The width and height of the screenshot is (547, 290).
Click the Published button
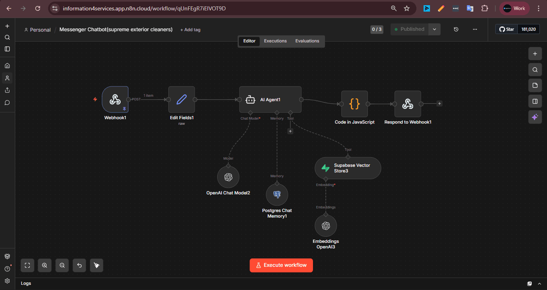410,29
